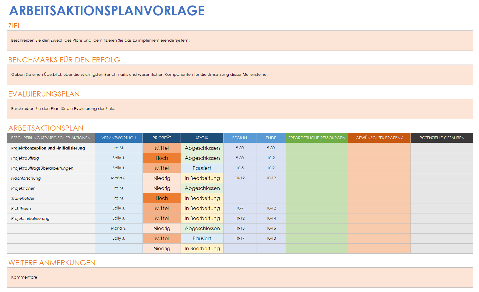
Task: Select the 10-13 start date cell
Action: tap(240, 228)
